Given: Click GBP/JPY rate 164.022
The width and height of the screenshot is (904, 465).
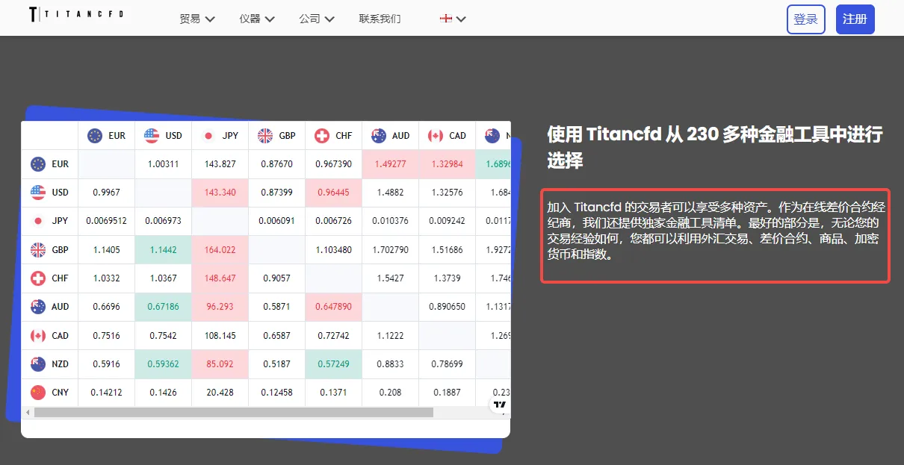Looking at the screenshot, I should [x=220, y=250].
